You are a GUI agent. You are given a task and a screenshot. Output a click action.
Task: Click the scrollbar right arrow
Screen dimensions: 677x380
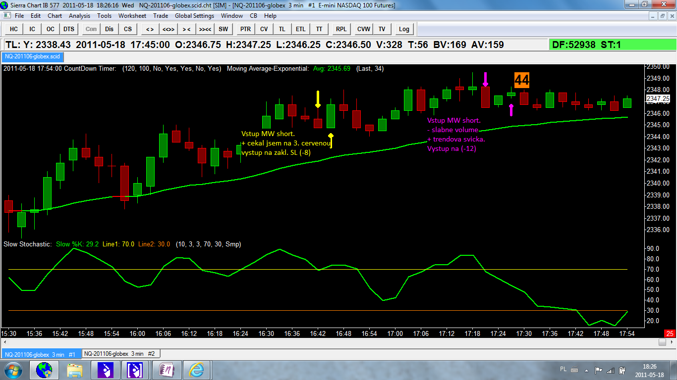[x=672, y=342]
